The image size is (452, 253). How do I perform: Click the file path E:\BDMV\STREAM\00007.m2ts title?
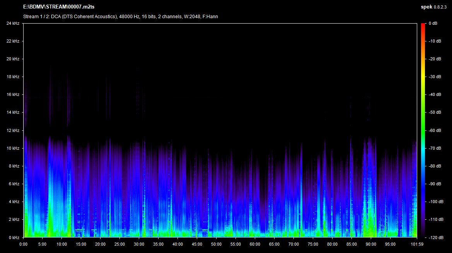[59, 7]
